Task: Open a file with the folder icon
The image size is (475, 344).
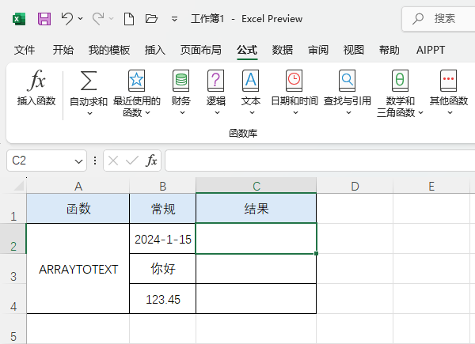Action: [151, 19]
